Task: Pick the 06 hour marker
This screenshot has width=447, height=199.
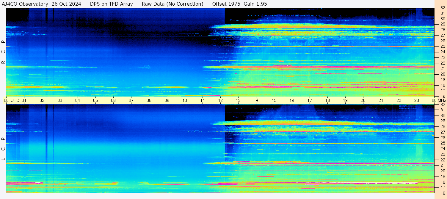Action: [x=113, y=100]
